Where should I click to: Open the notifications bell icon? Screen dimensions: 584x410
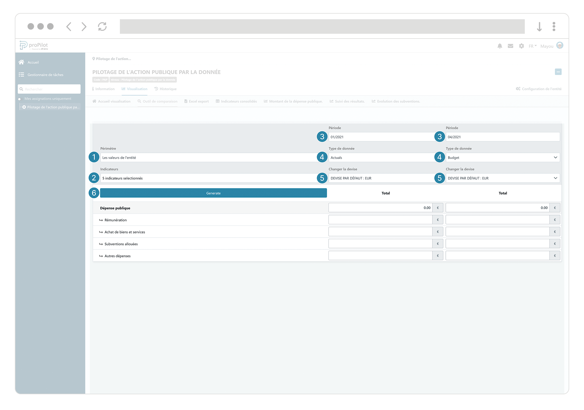click(500, 46)
